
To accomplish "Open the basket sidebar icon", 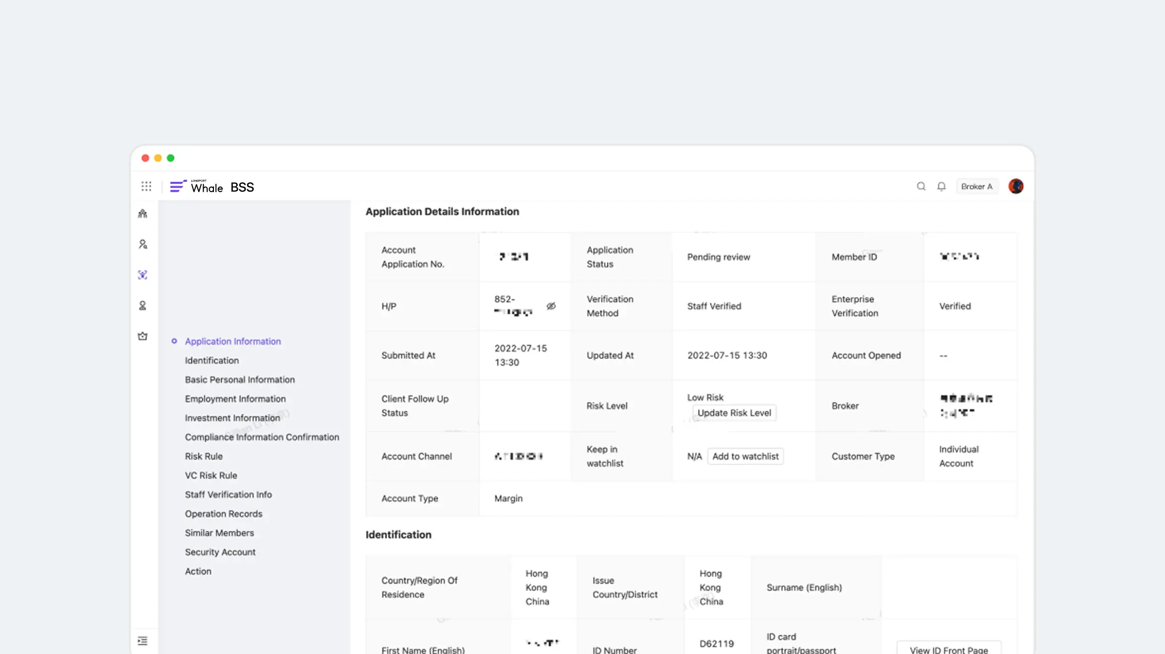I will coord(143,336).
